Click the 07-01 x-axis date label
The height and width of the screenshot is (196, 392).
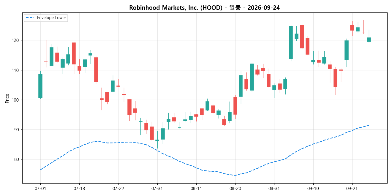[40, 189]
